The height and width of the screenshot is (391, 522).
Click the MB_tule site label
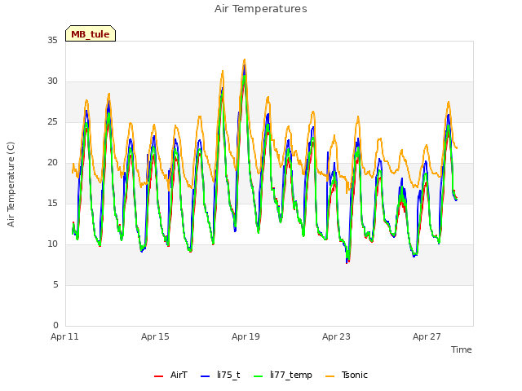click(x=91, y=34)
